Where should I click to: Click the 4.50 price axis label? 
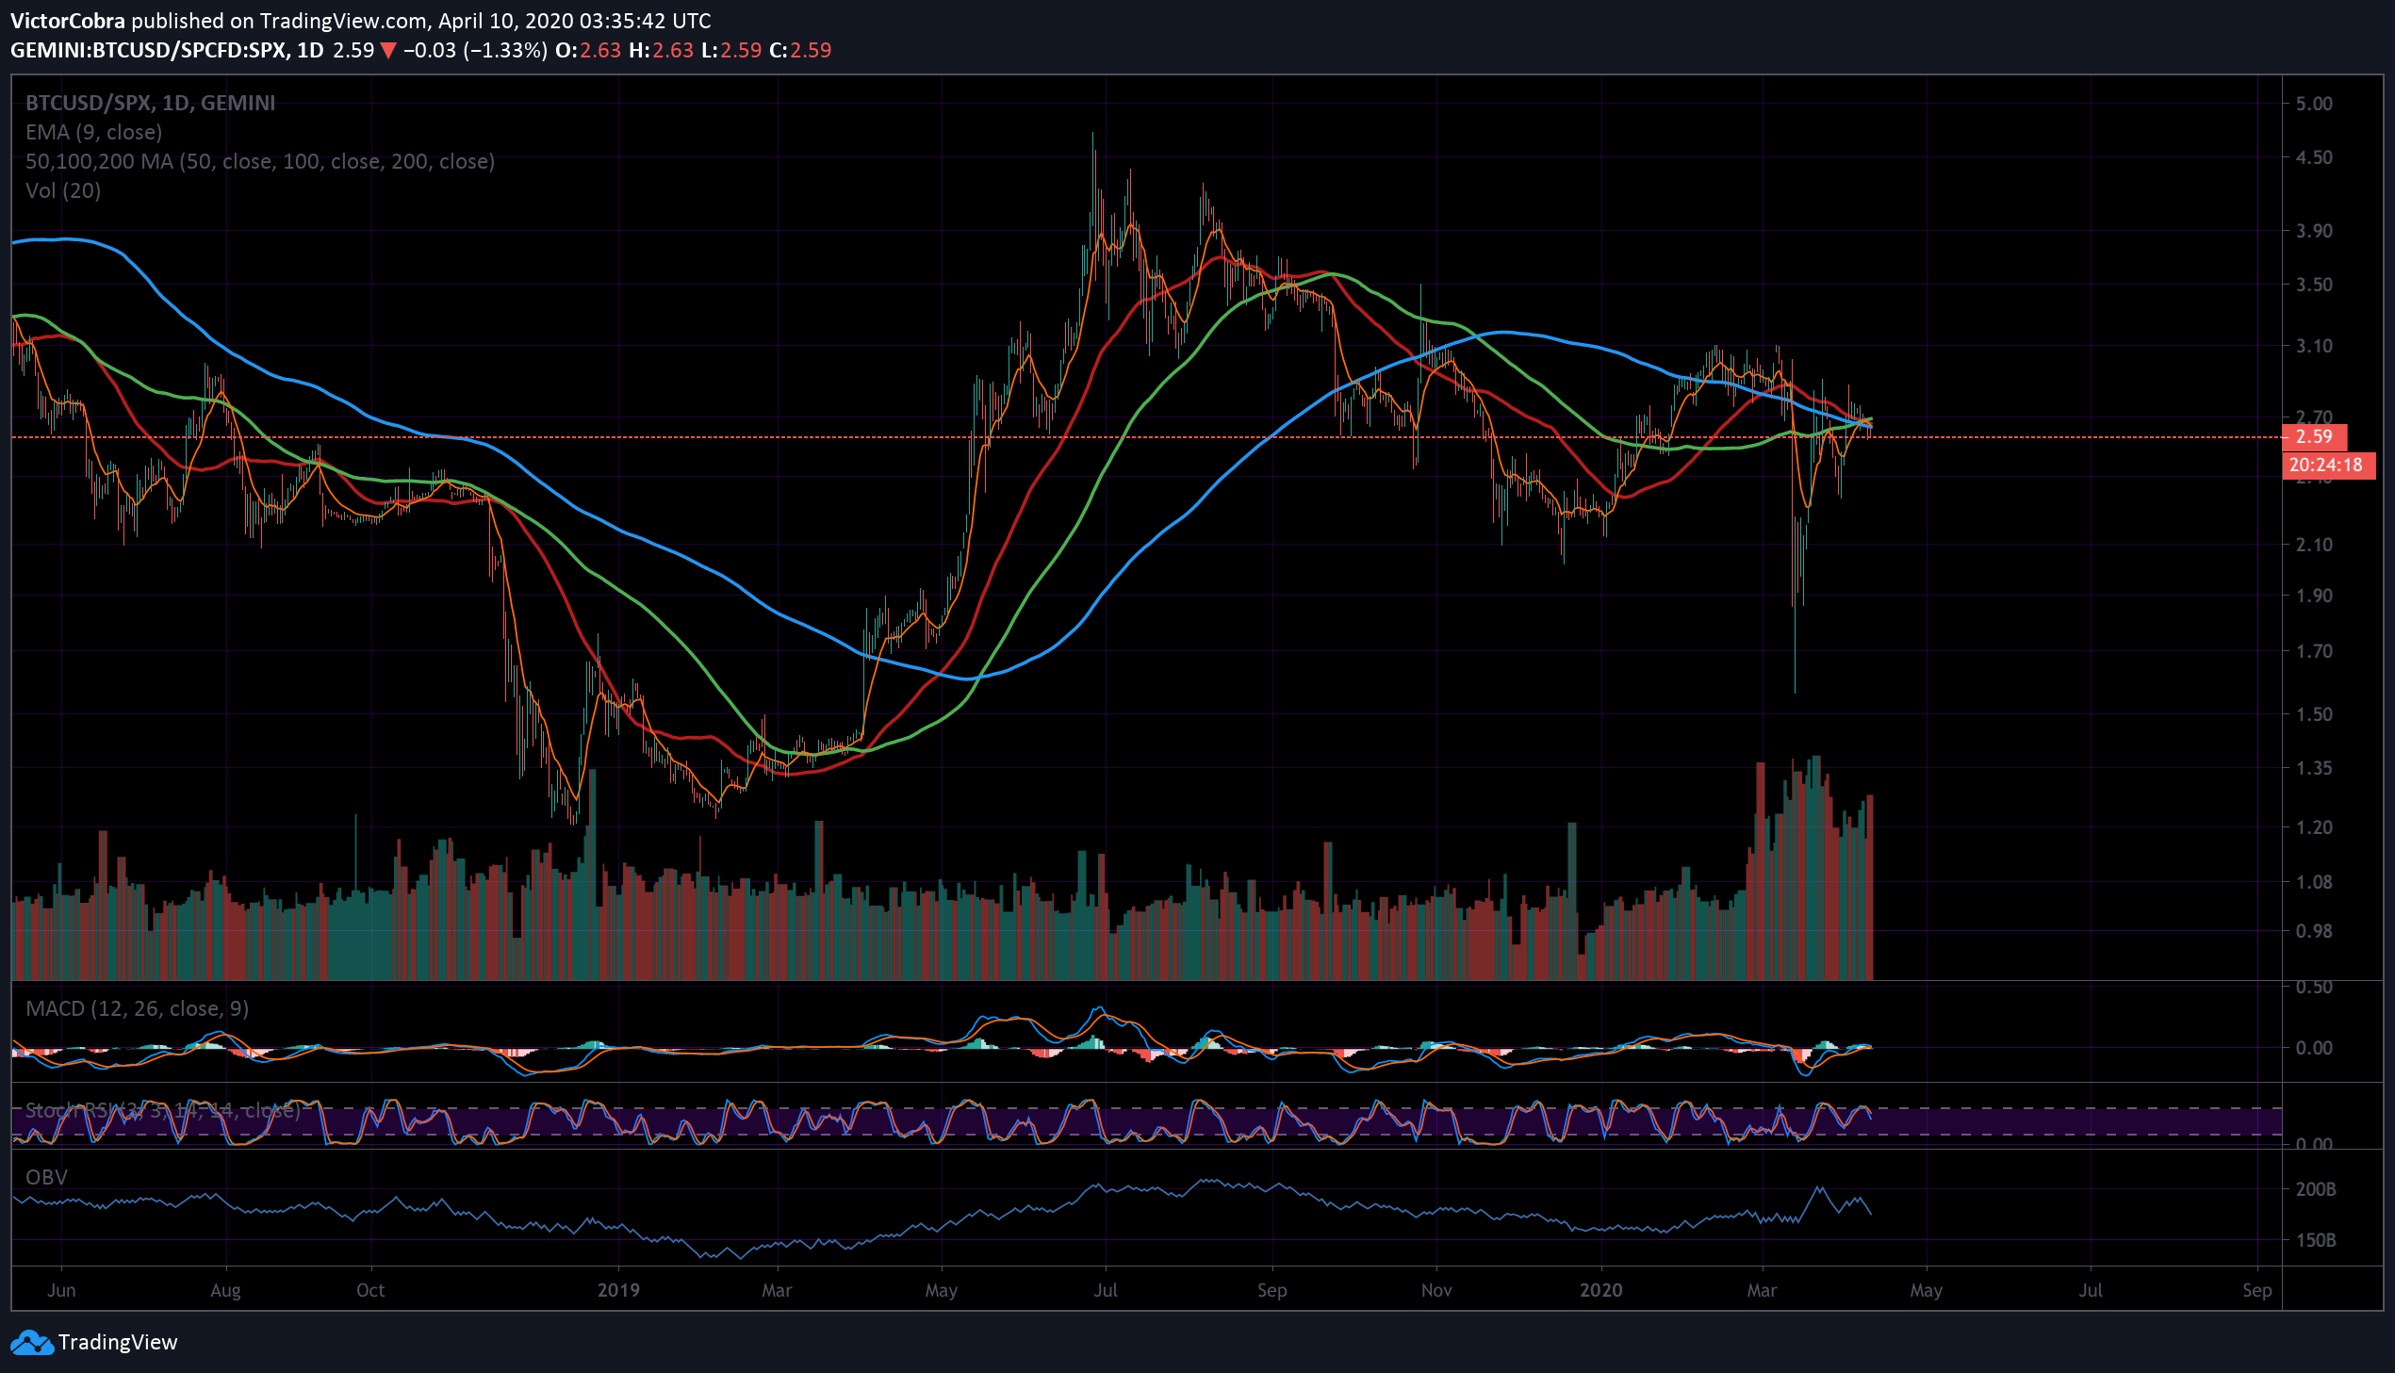pos(2314,157)
